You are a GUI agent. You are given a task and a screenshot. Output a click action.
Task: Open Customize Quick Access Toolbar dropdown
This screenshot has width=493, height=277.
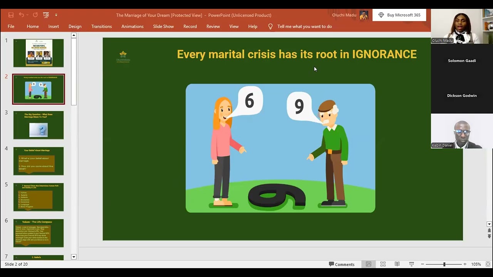click(56, 15)
